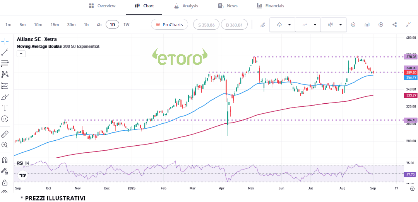Open chart settings gear
The width and height of the screenshot is (418, 202).
(353, 25)
